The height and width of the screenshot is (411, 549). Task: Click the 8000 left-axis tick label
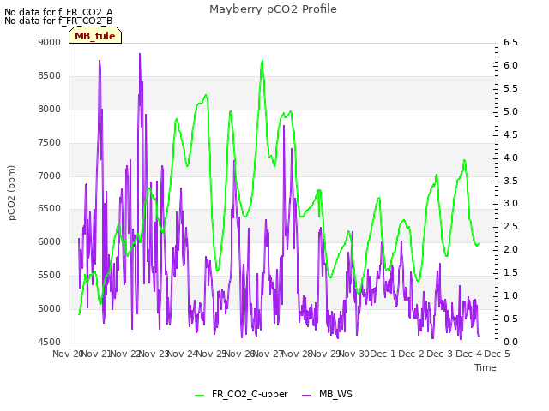50,109
